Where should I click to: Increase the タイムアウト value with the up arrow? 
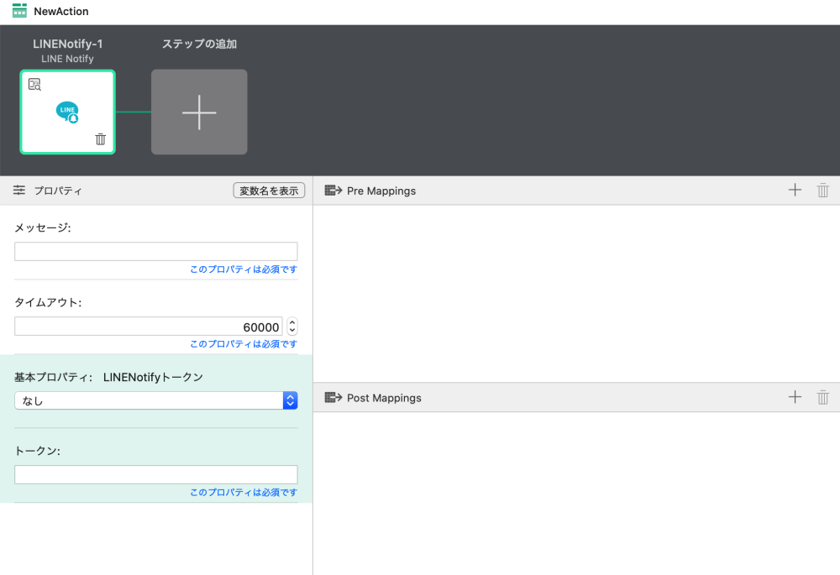(292, 321)
